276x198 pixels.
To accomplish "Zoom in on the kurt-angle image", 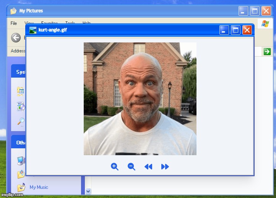I will [x=114, y=167].
